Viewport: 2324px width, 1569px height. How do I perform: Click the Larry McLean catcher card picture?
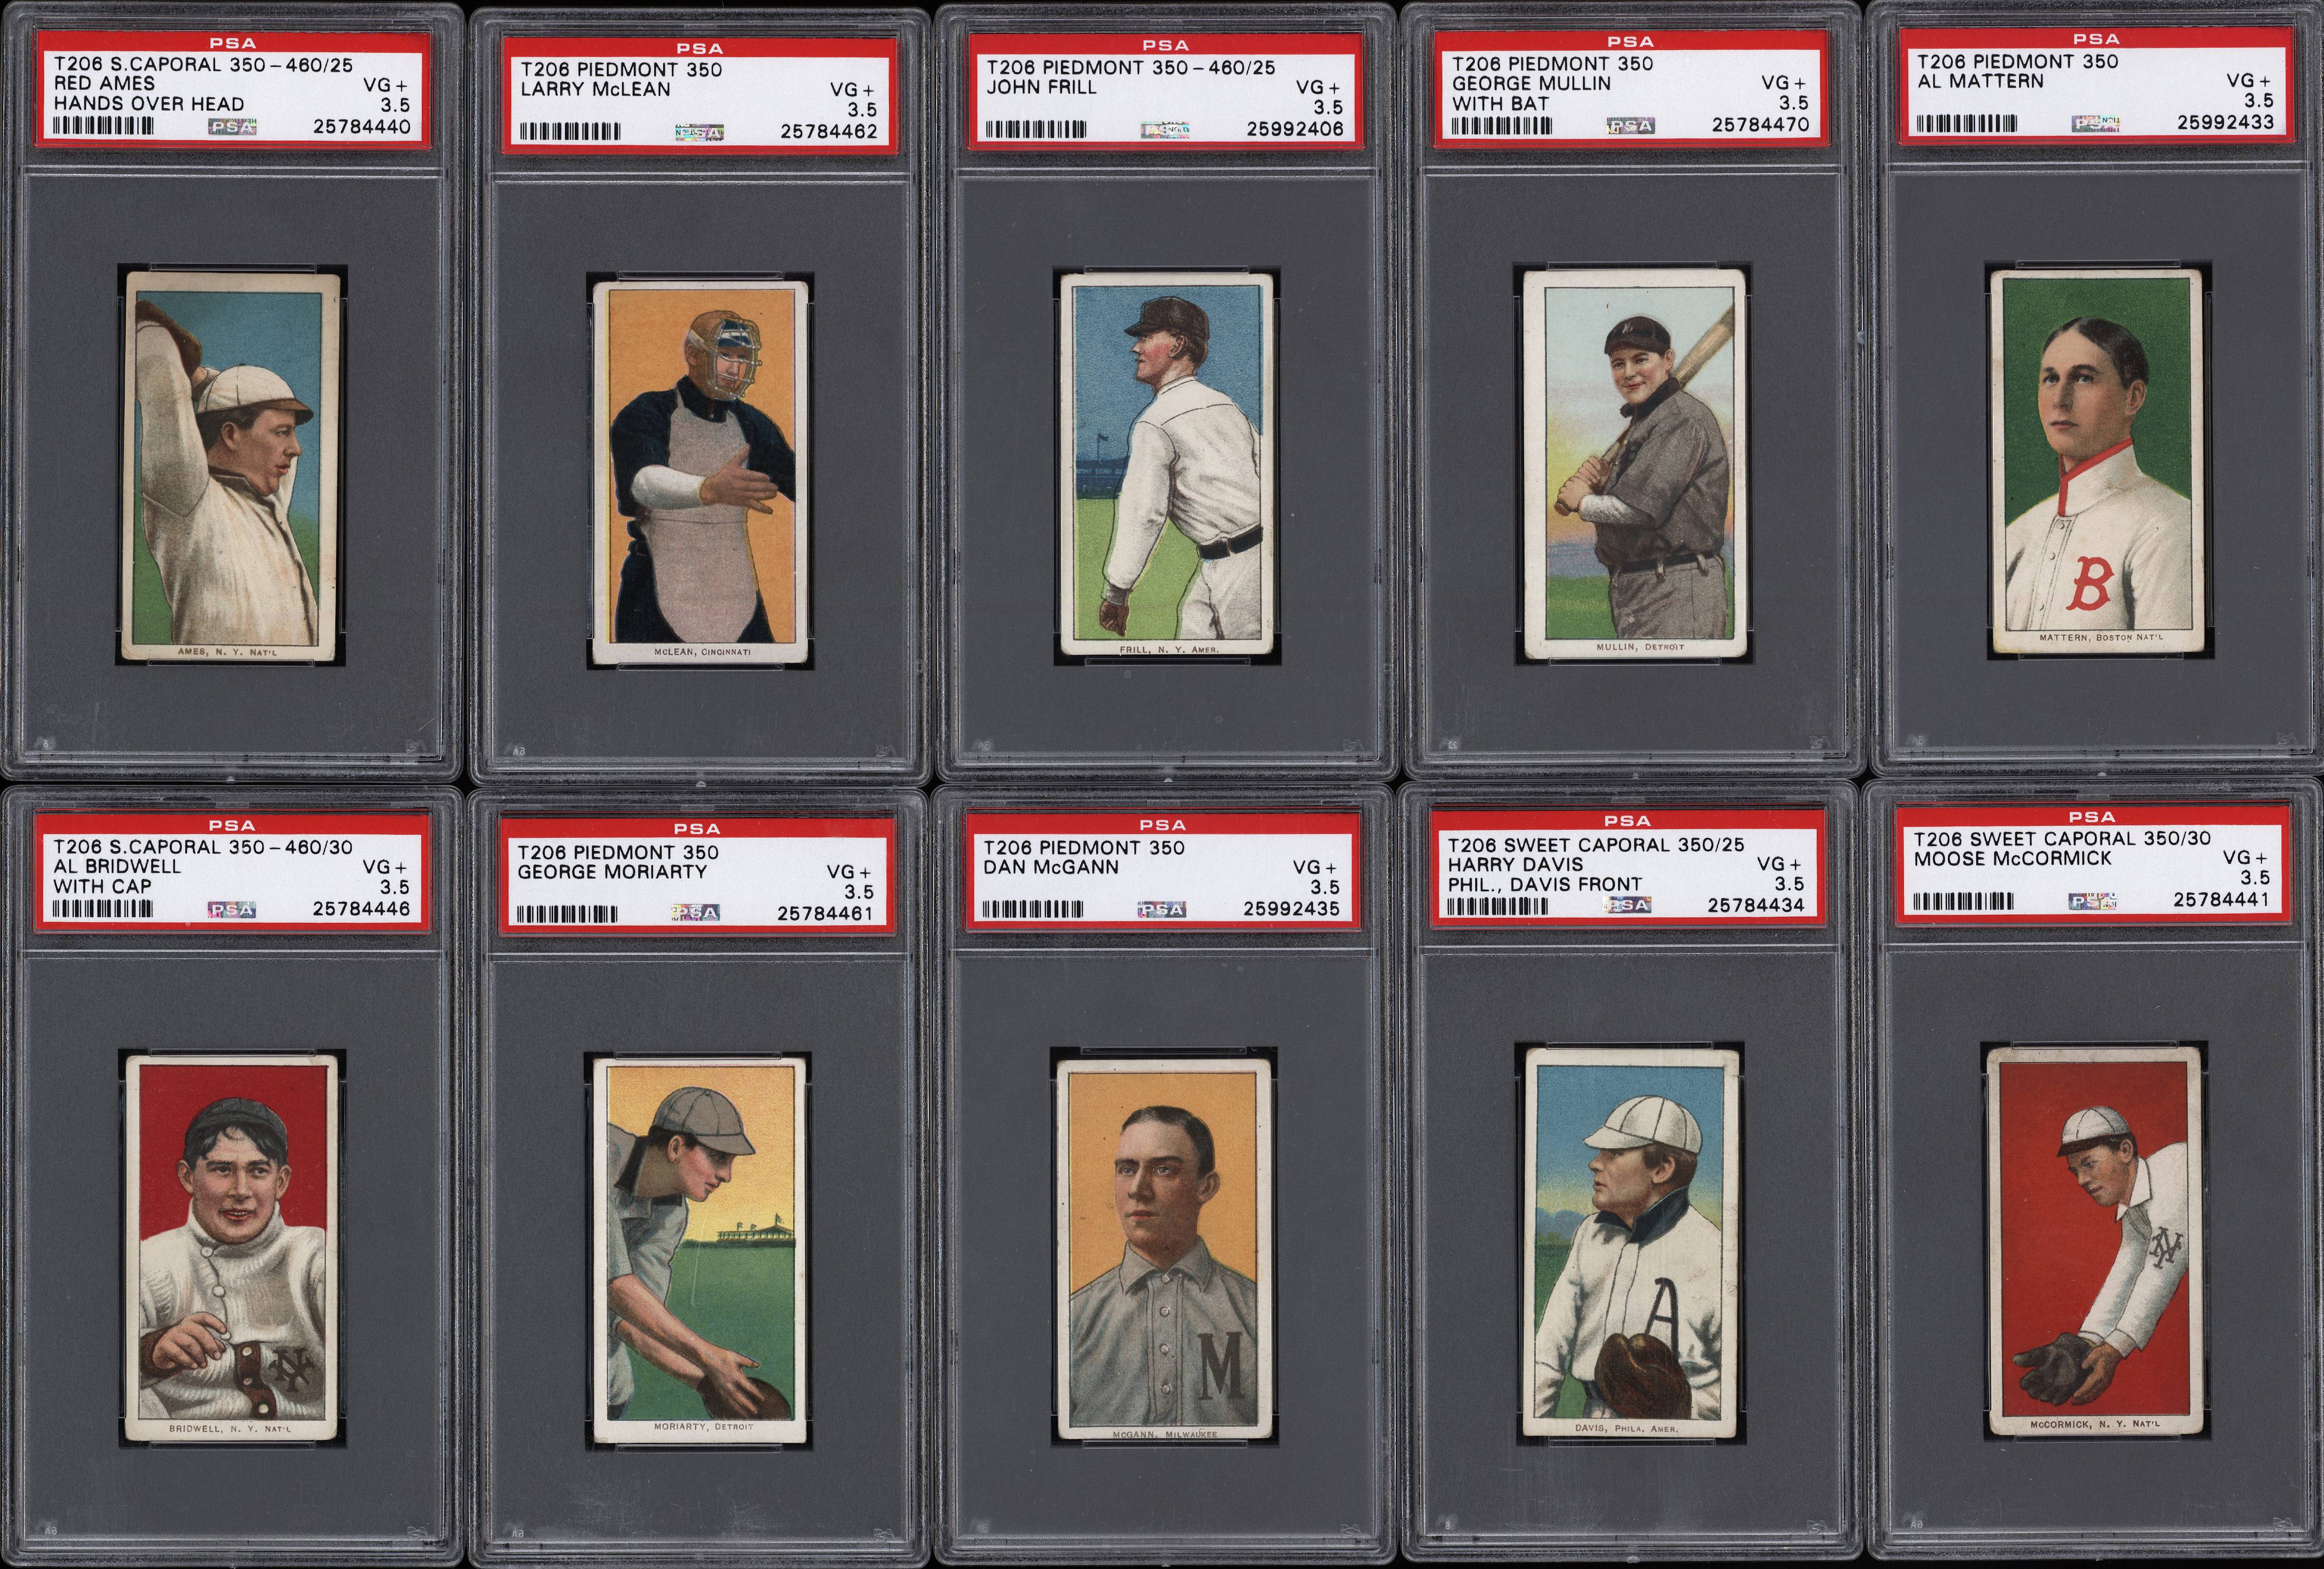coord(700,473)
